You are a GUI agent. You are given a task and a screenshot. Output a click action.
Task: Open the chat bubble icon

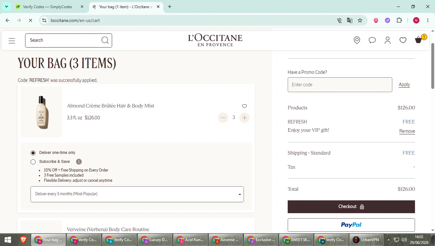click(372, 40)
